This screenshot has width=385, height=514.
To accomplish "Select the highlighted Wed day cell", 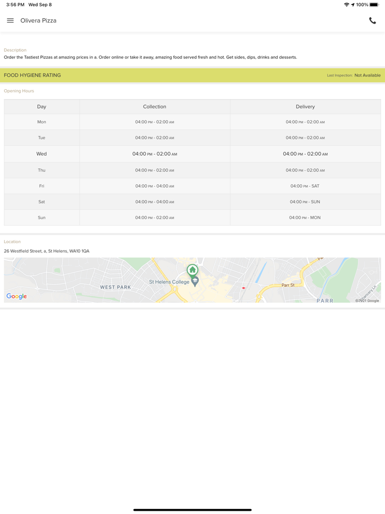I will tap(42, 154).
